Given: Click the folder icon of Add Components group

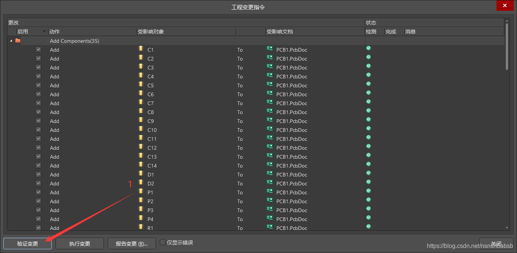Looking at the screenshot, I should (x=18, y=41).
